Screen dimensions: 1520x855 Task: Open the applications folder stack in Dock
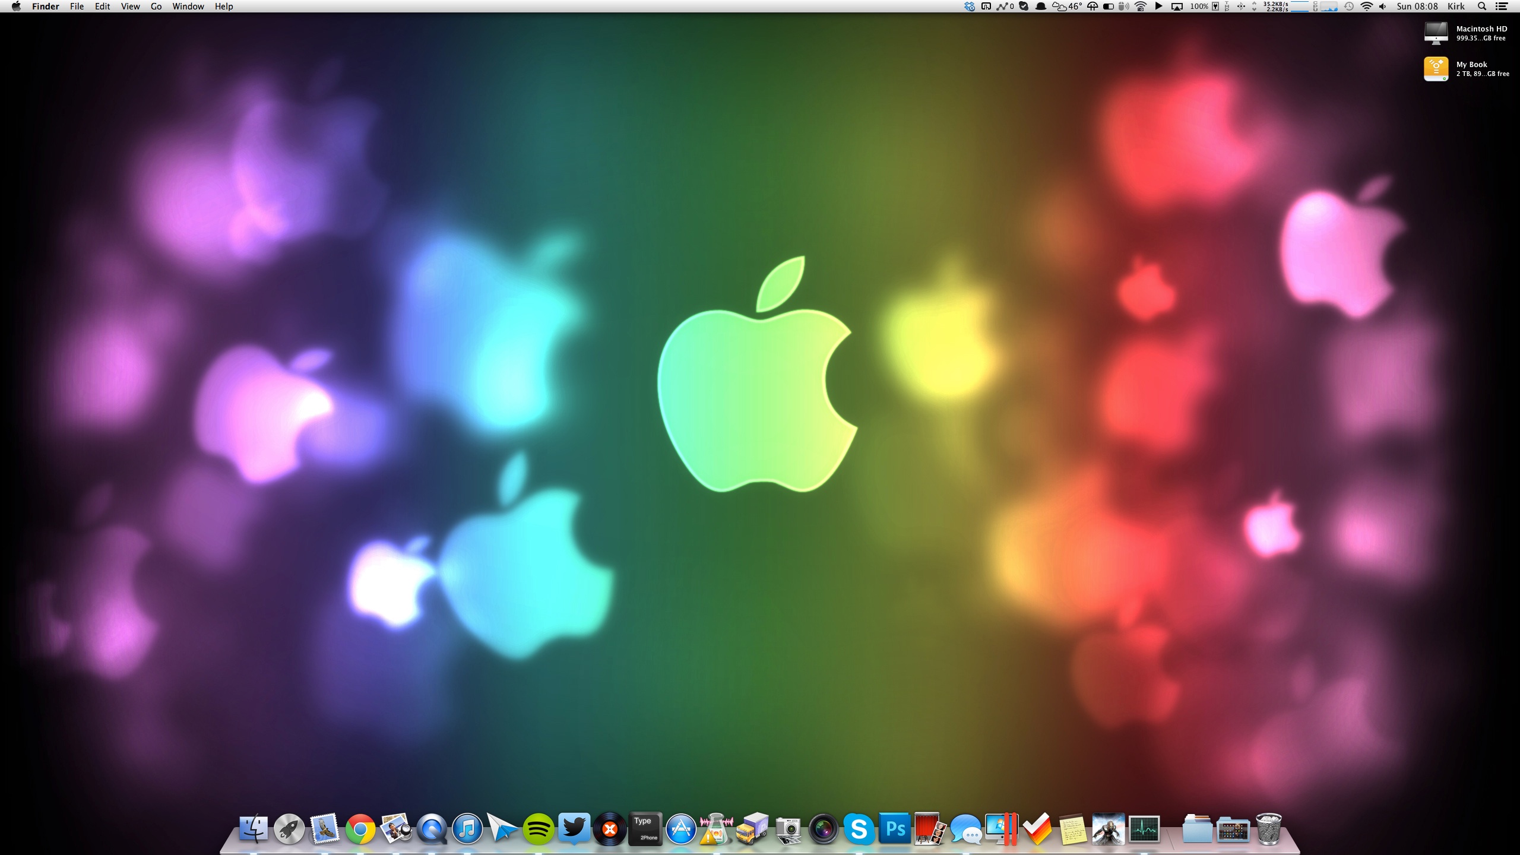[x=1233, y=829]
